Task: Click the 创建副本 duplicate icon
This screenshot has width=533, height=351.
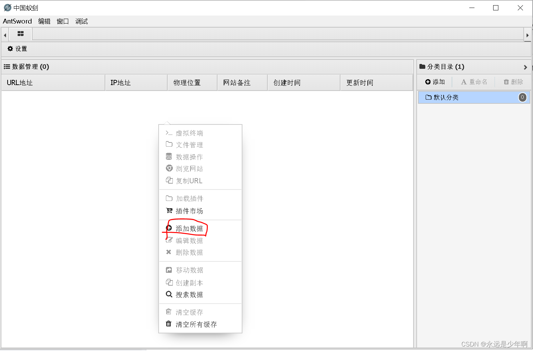Action: click(169, 282)
